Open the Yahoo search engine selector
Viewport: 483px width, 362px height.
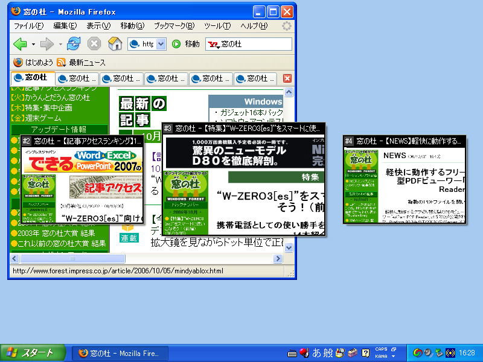[x=214, y=44]
